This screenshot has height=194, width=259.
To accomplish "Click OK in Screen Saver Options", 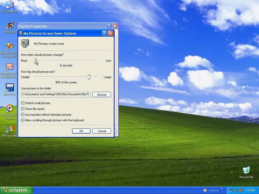I will pyautogui.click(x=81, y=131).
